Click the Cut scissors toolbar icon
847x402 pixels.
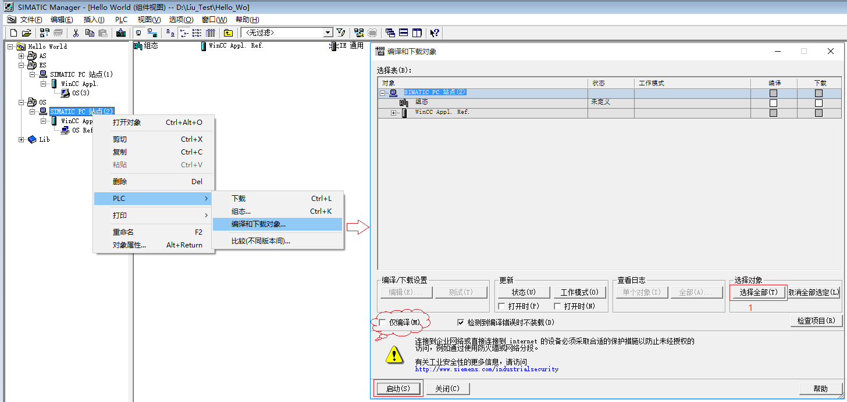coord(76,33)
